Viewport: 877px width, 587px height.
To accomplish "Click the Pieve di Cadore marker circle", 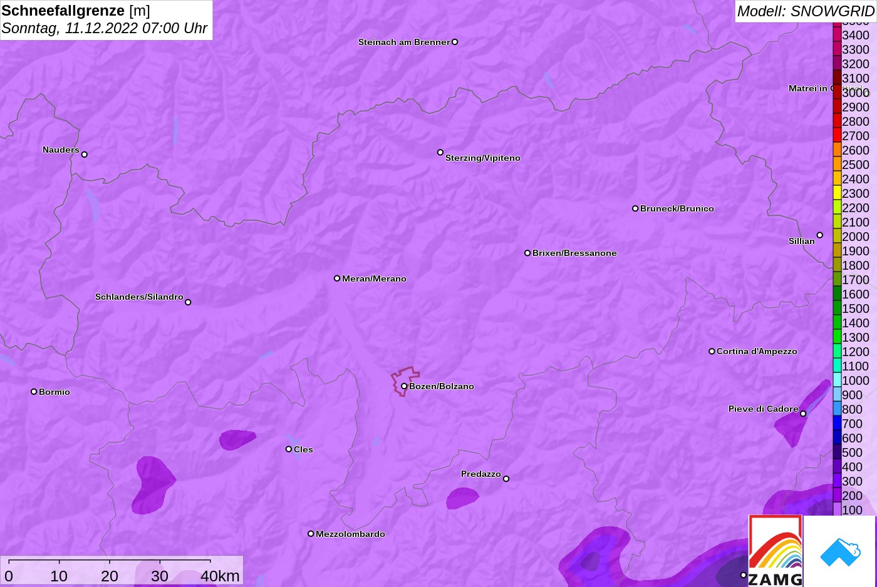I will pos(803,414).
